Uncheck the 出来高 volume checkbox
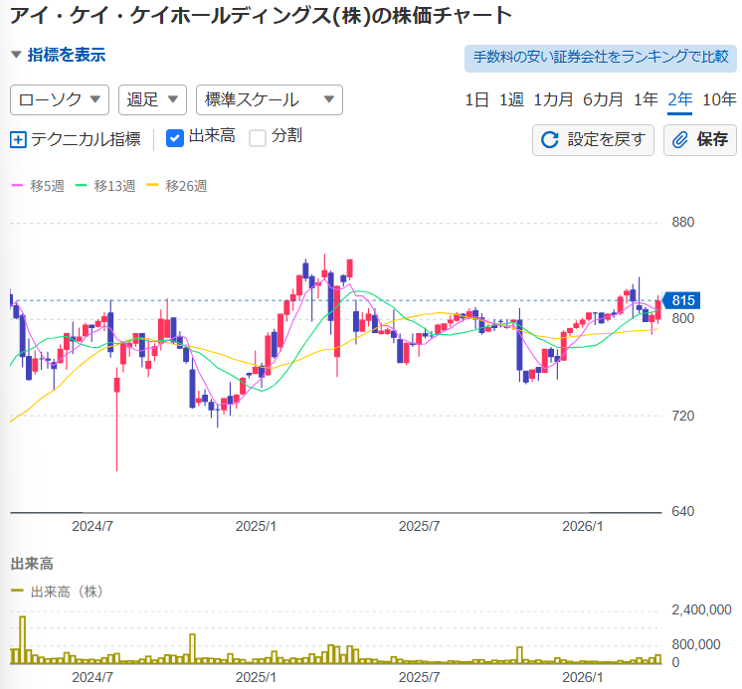The image size is (742, 689). click(x=174, y=137)
